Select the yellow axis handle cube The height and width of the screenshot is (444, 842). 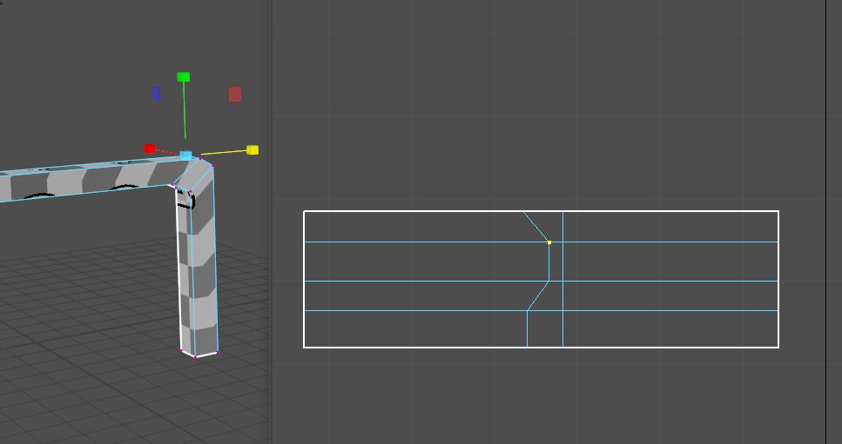click(x=253, y=150)
